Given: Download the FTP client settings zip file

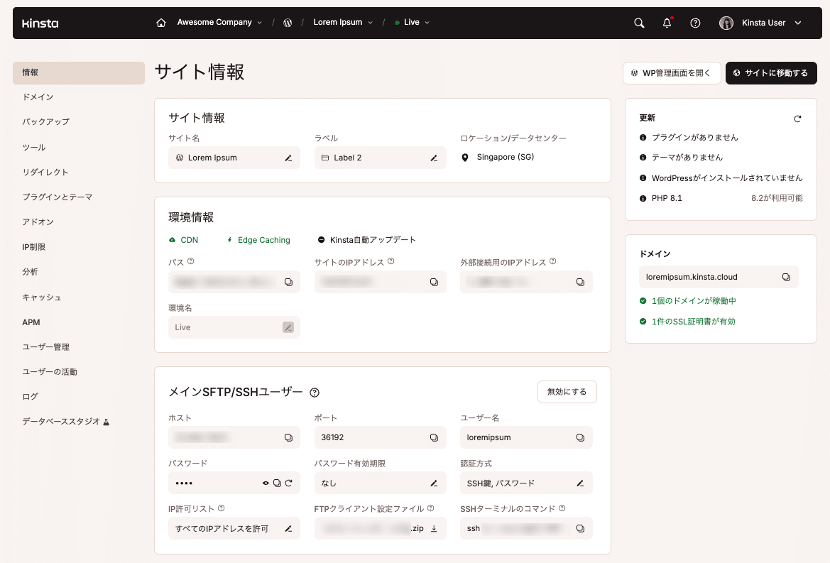Looking at the screenshot, I should (x=435, y=528).
